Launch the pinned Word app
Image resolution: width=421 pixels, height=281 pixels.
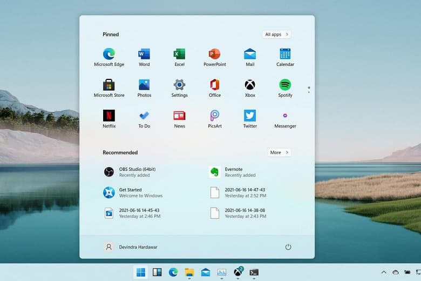pyautogui.click(x=144, y=57)
